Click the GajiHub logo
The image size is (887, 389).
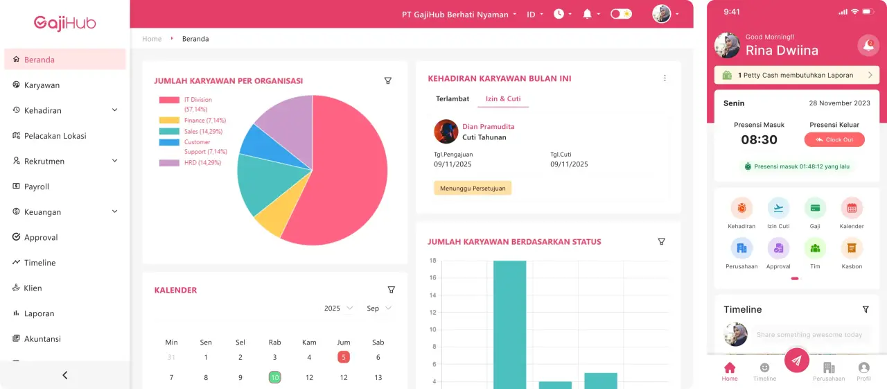(x=65, y=23)
